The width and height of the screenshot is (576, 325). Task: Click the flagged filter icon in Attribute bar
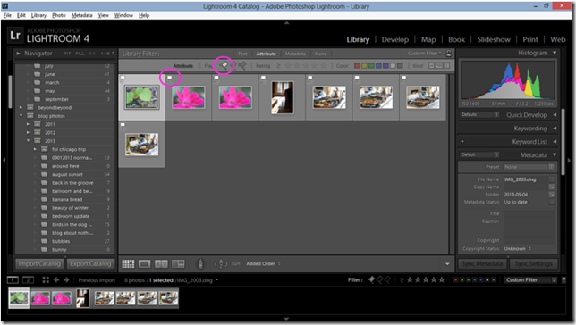click(x=224, y=66)
